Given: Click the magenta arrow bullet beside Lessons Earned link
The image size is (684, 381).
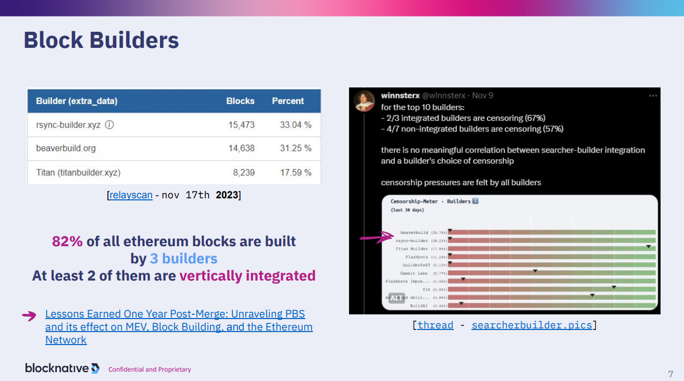Looking at the screenshot, I should tap(29, 315).
